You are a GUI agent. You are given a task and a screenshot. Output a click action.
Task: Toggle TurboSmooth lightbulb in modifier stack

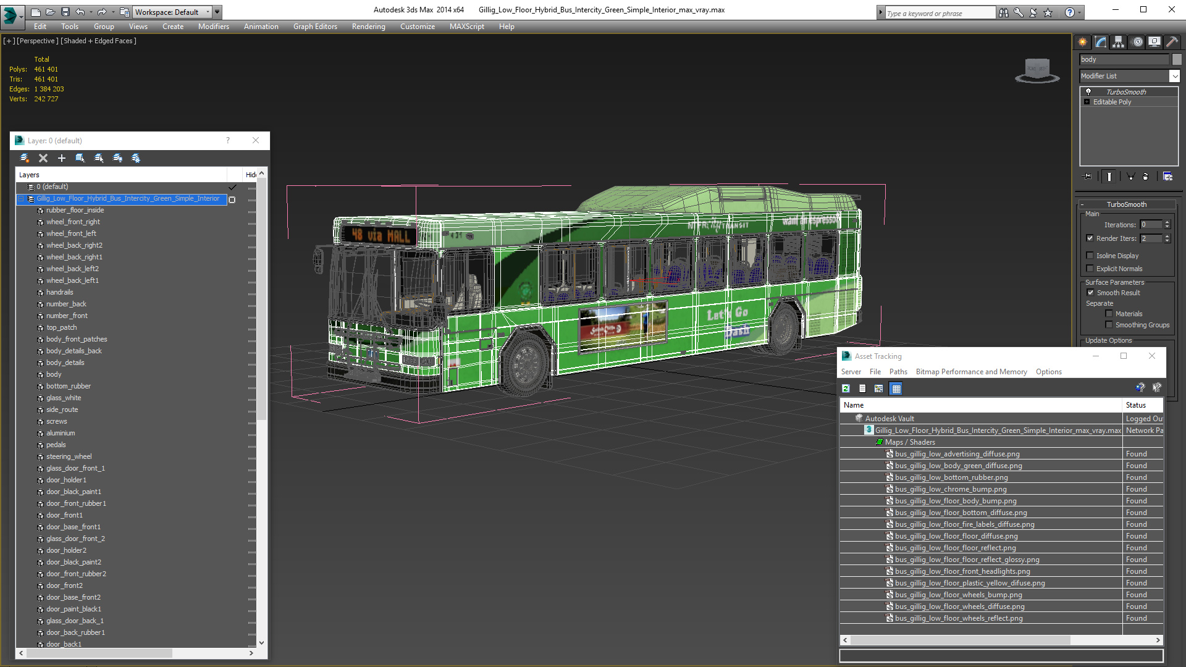point(1088,91)
